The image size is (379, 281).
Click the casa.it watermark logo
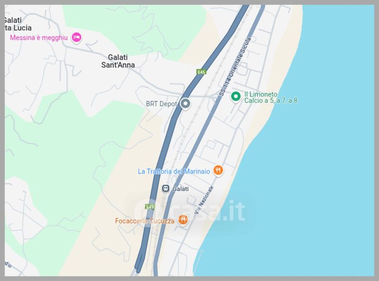(x=190, y=211)
